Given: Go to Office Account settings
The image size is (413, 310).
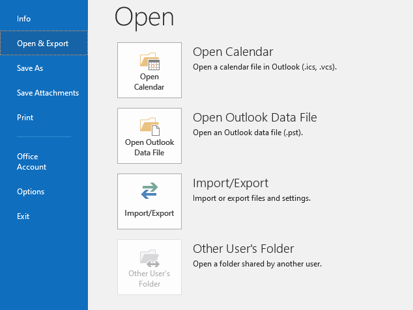Looking at the screenshot, I should (x=32, y=162).
